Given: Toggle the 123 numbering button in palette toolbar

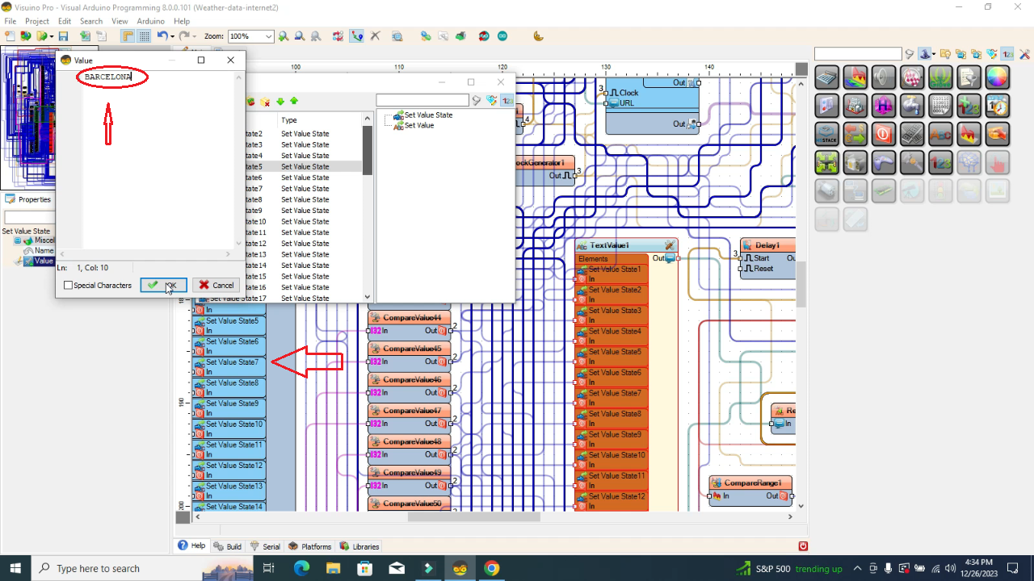Looking at the screenshot, I should click(1007, 54).
